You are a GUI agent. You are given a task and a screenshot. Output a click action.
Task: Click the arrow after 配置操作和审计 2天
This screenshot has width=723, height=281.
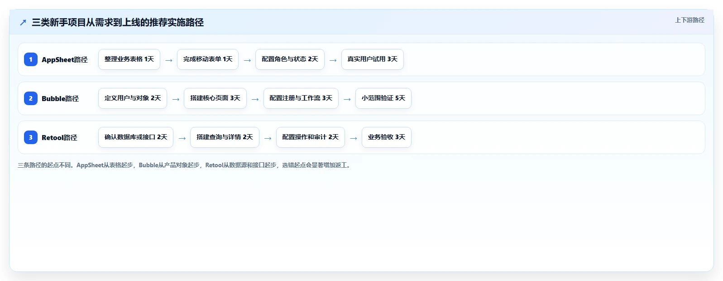(354, 138)
